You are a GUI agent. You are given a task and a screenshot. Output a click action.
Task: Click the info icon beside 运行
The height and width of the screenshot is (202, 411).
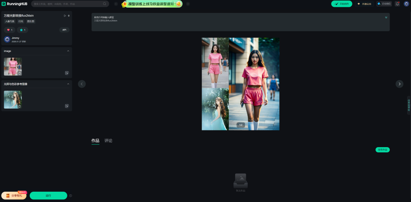(x=70, y=196)
